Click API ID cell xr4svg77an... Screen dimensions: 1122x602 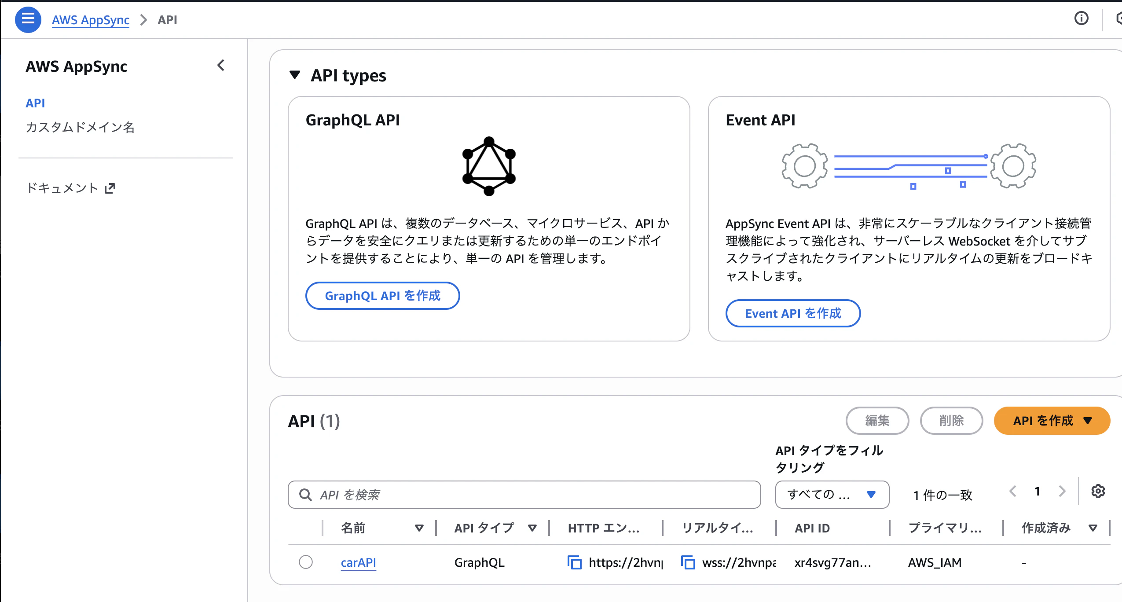tap(832, 562)
